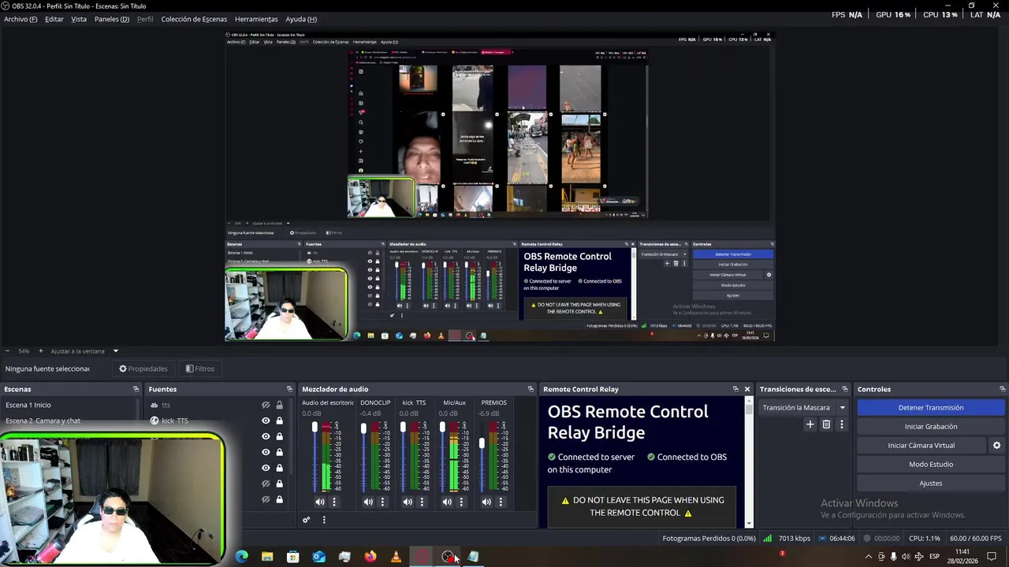The image size is (1009, 567).
Task: Click the kick TTS browser source icon
Action: [x=155, y=421]
